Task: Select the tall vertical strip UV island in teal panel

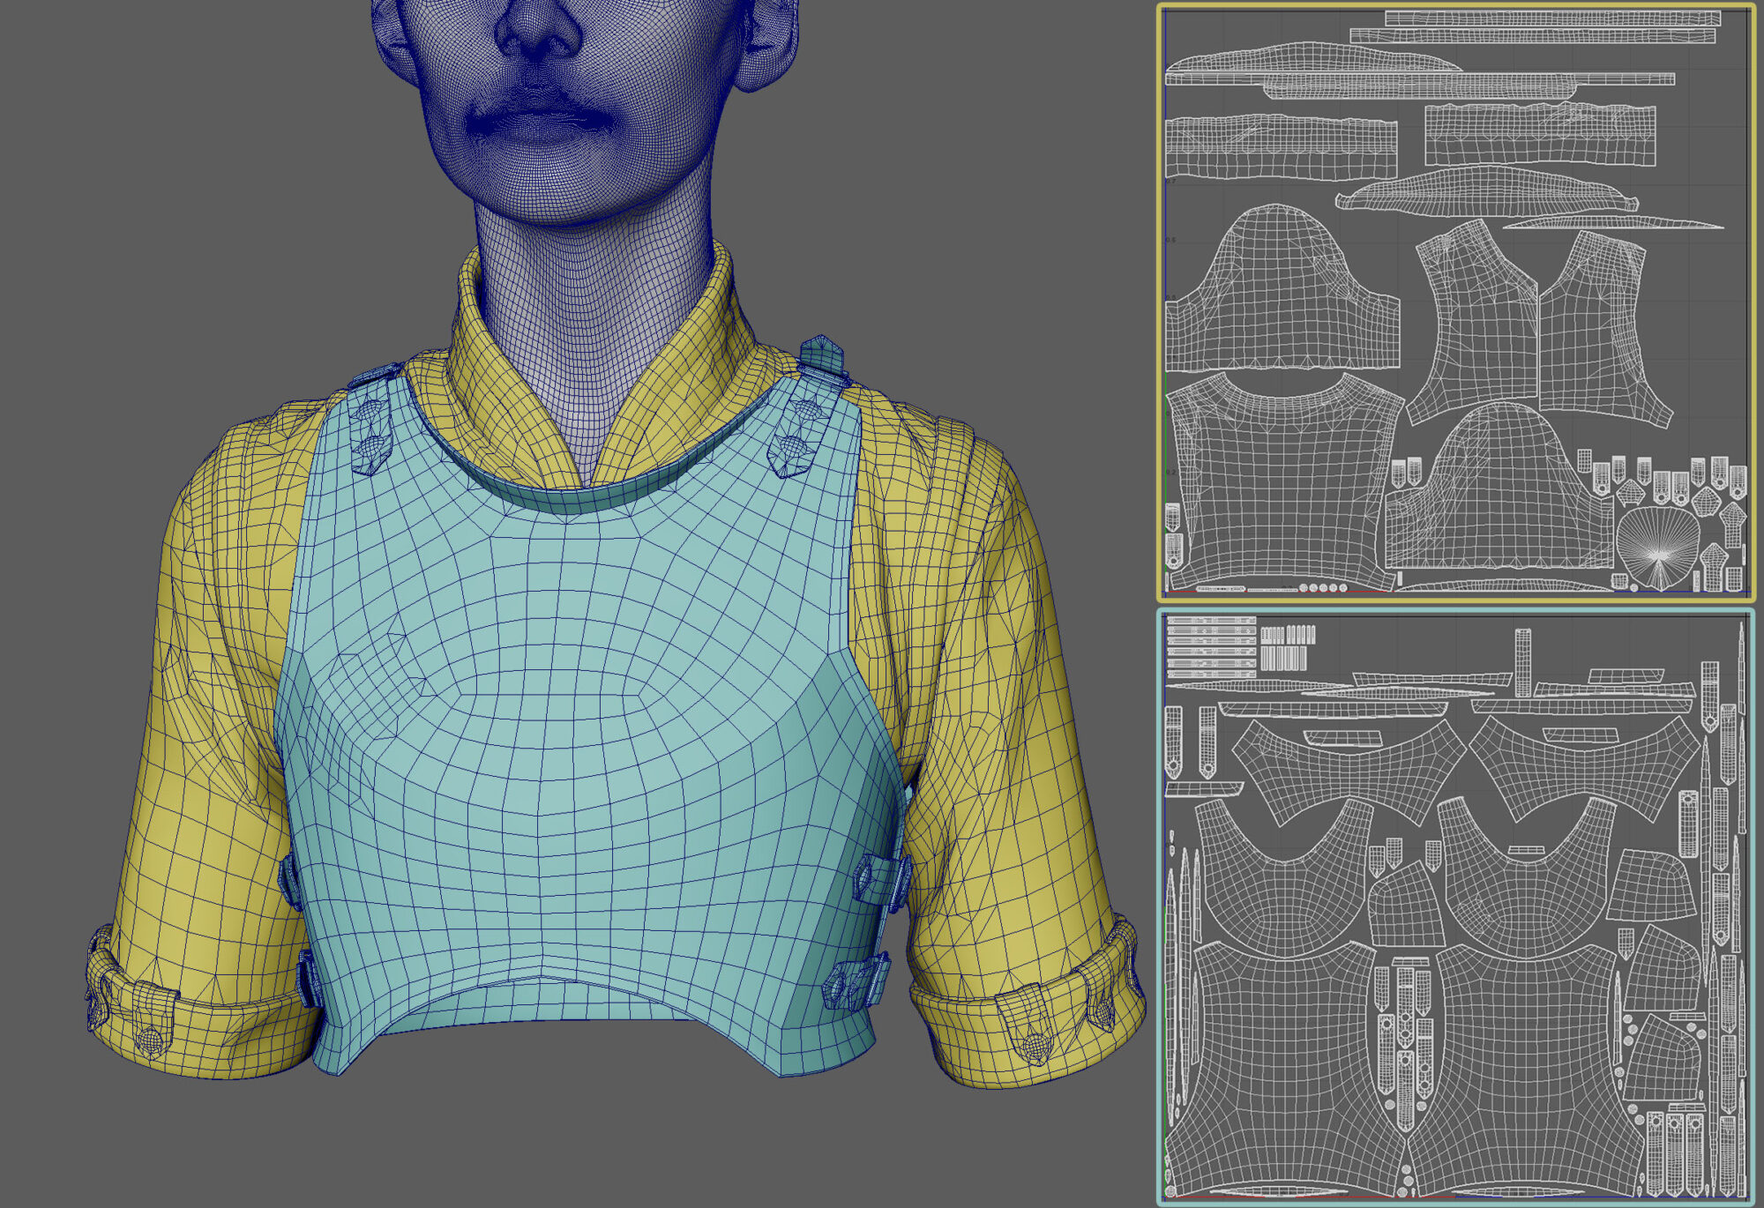Action: [x=1523, y=662]
